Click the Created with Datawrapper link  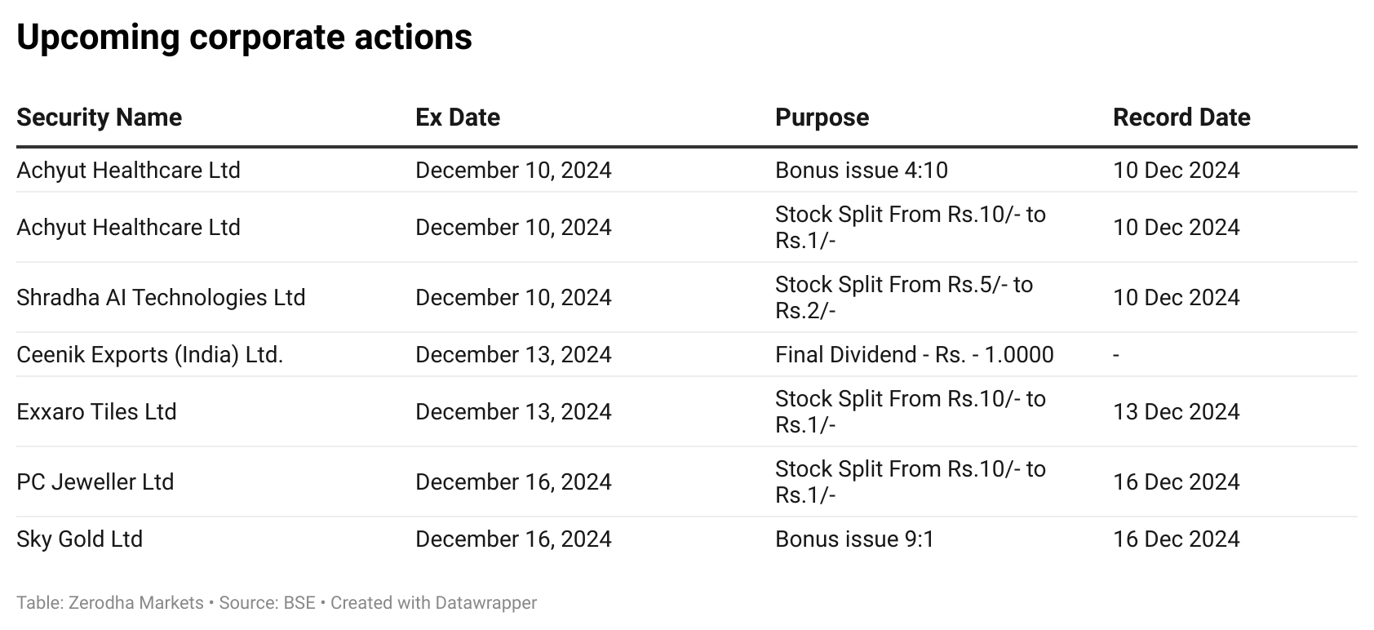433,603
